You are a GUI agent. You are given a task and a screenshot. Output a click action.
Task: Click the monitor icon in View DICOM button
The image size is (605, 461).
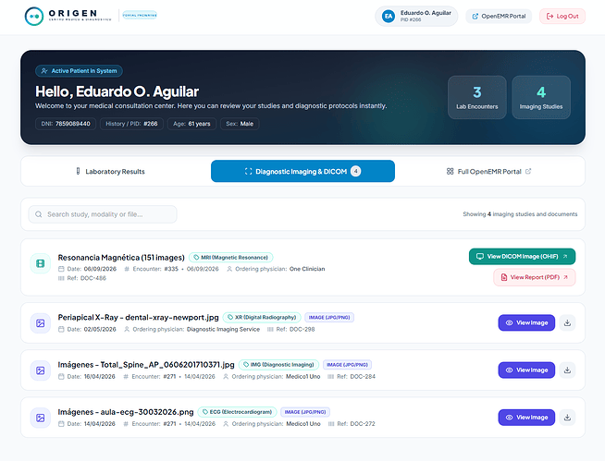coord(480,257)
